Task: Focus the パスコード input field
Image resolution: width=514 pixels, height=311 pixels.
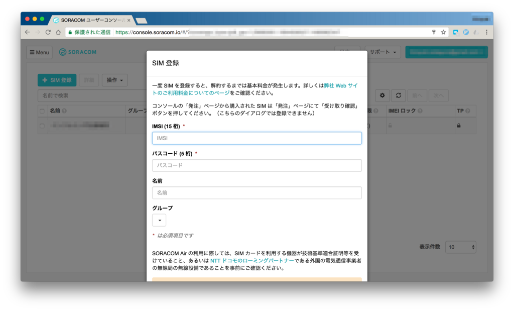Action: 257,165
